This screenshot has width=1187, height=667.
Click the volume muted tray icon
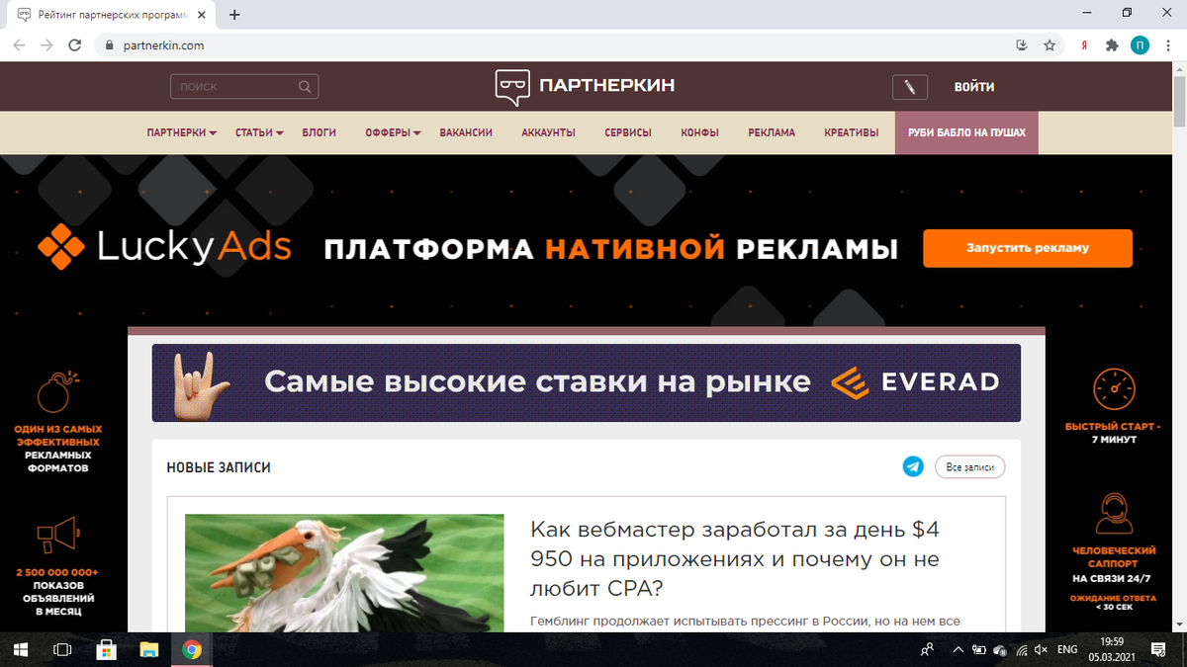point(1041,649)
